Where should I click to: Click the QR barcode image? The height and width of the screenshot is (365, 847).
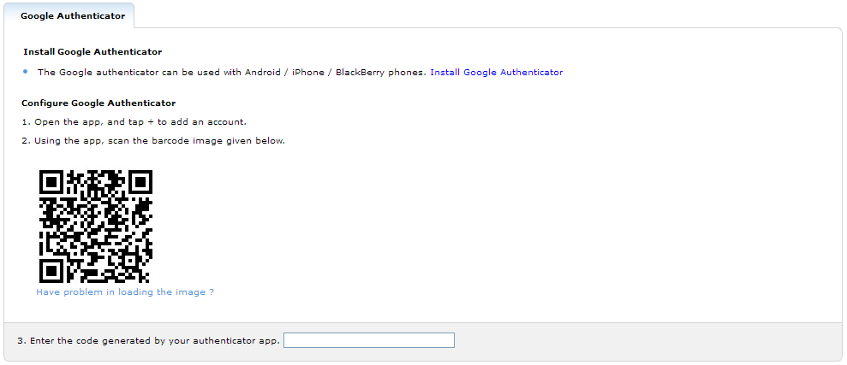96,227
